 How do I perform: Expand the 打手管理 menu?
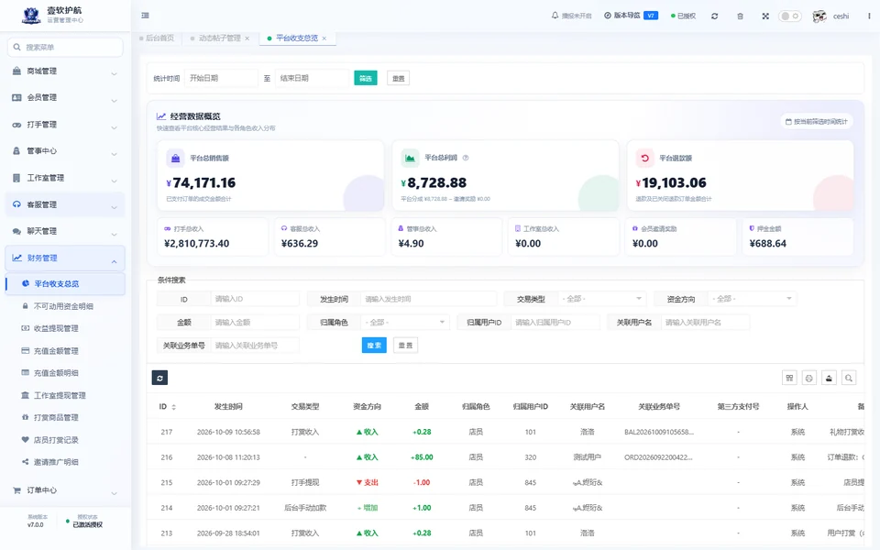click(65, 125)
